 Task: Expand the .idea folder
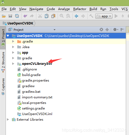[x=13, y=47]
